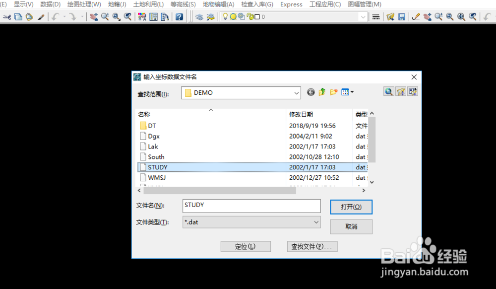The image size is (496, 289).
Task: Go up one folder level in dialog
Action: click(x=322, y=92)
